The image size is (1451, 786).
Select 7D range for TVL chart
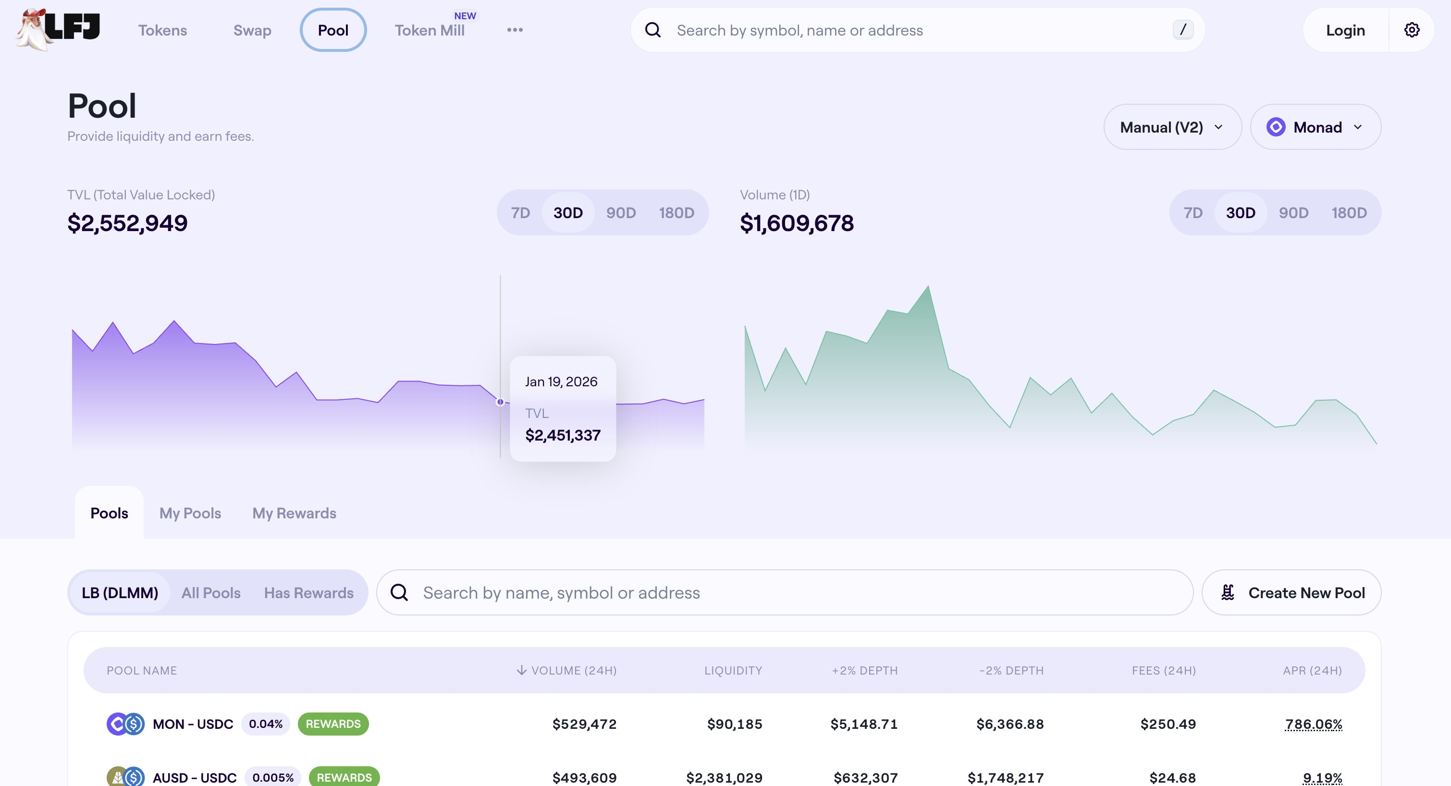[x=520, y=212]
